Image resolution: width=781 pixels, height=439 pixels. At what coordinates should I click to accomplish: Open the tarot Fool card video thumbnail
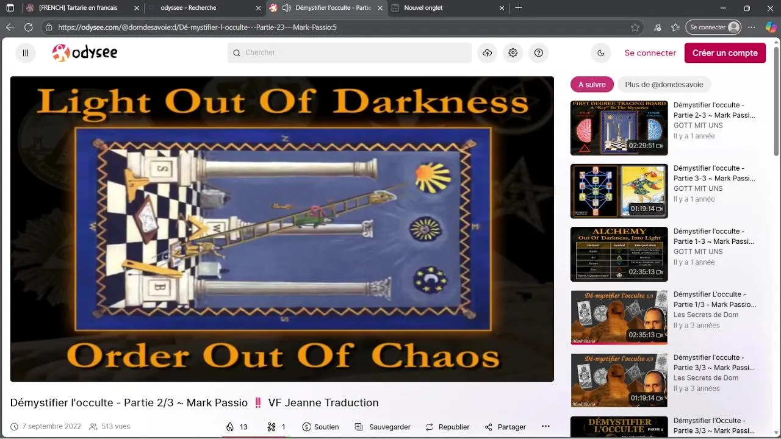619,191
